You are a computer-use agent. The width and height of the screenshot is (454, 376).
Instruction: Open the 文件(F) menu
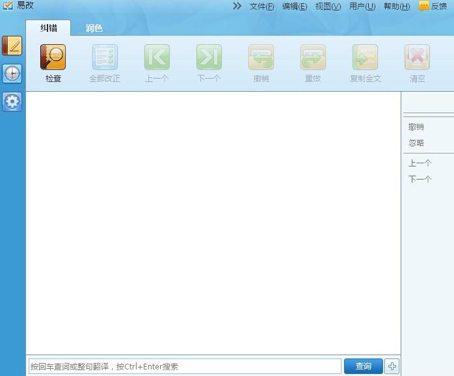[261, 7]
